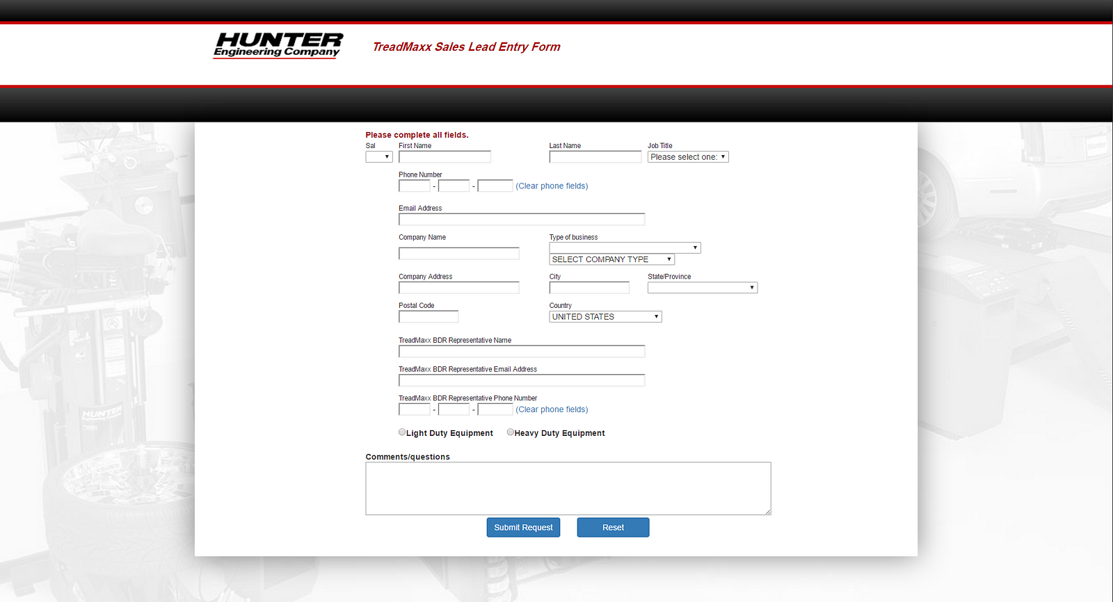Click the BDR Representative Email Address field

522,381
